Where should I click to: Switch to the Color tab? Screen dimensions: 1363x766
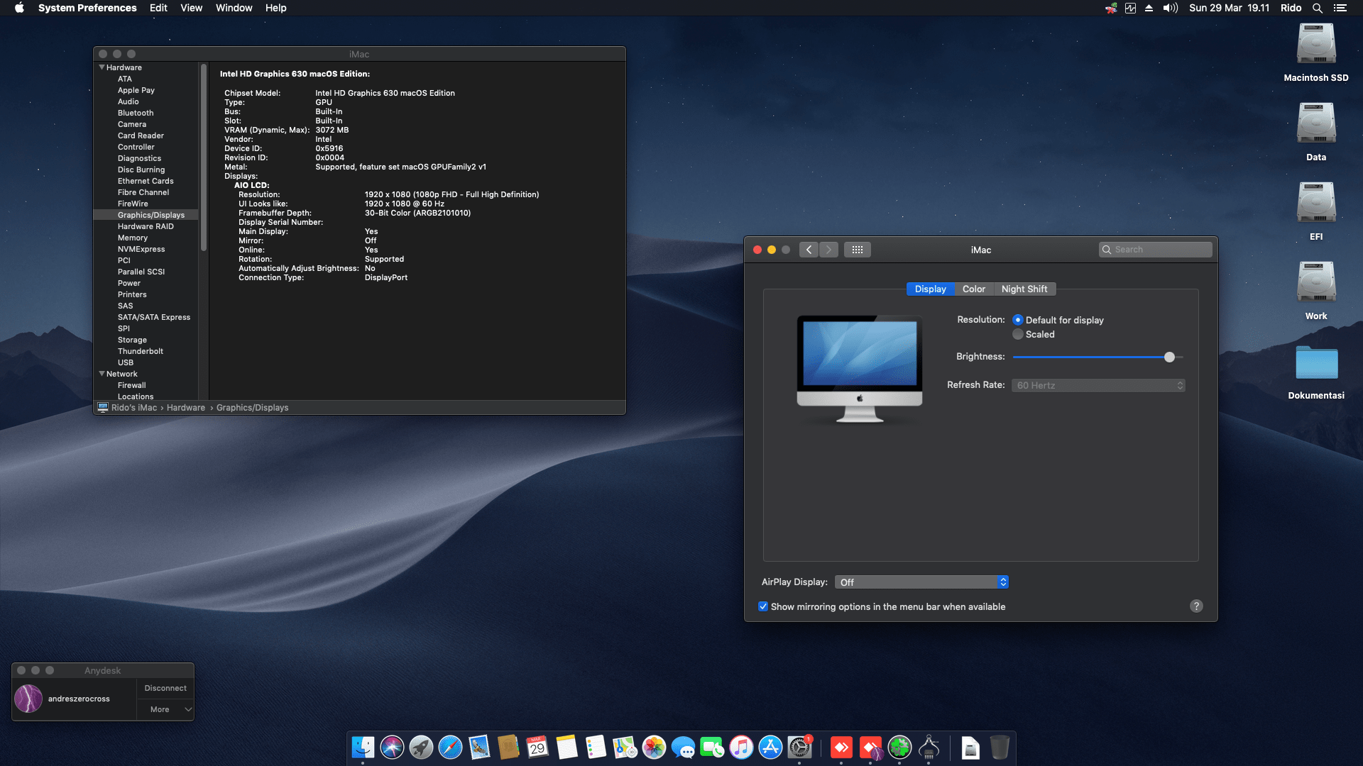[x=973, y=289]
